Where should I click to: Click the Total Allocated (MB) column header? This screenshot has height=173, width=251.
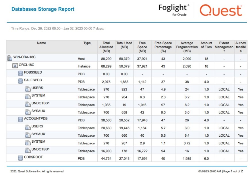click(106, 47)
